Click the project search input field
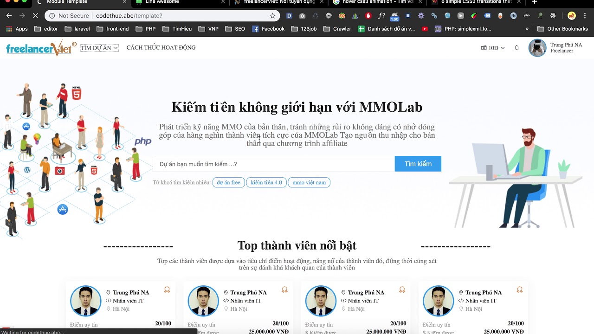 coord(274,164)
